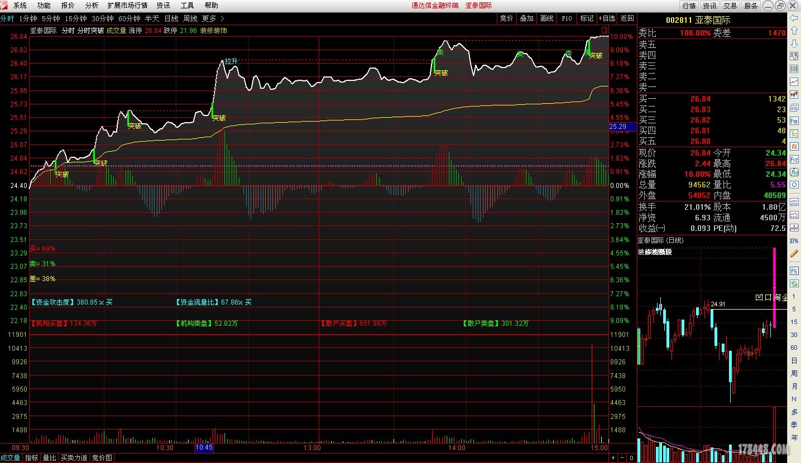Click the pencil drawing tool icon

click(794, 253)
